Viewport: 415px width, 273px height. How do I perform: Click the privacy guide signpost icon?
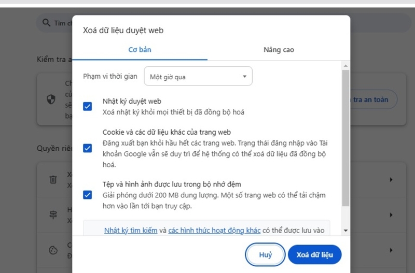click(53, 214)
